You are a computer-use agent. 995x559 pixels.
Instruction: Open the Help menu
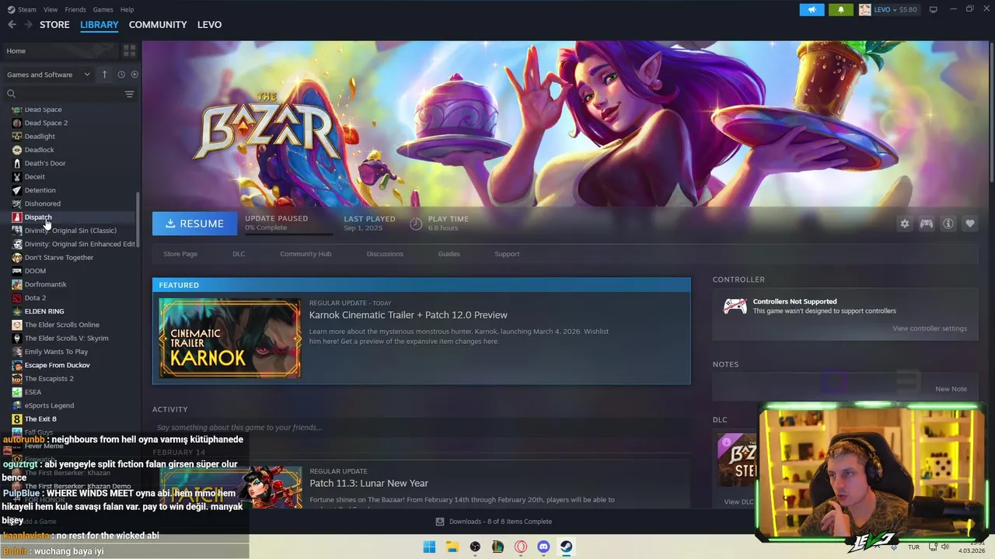(x=127, y=9)
